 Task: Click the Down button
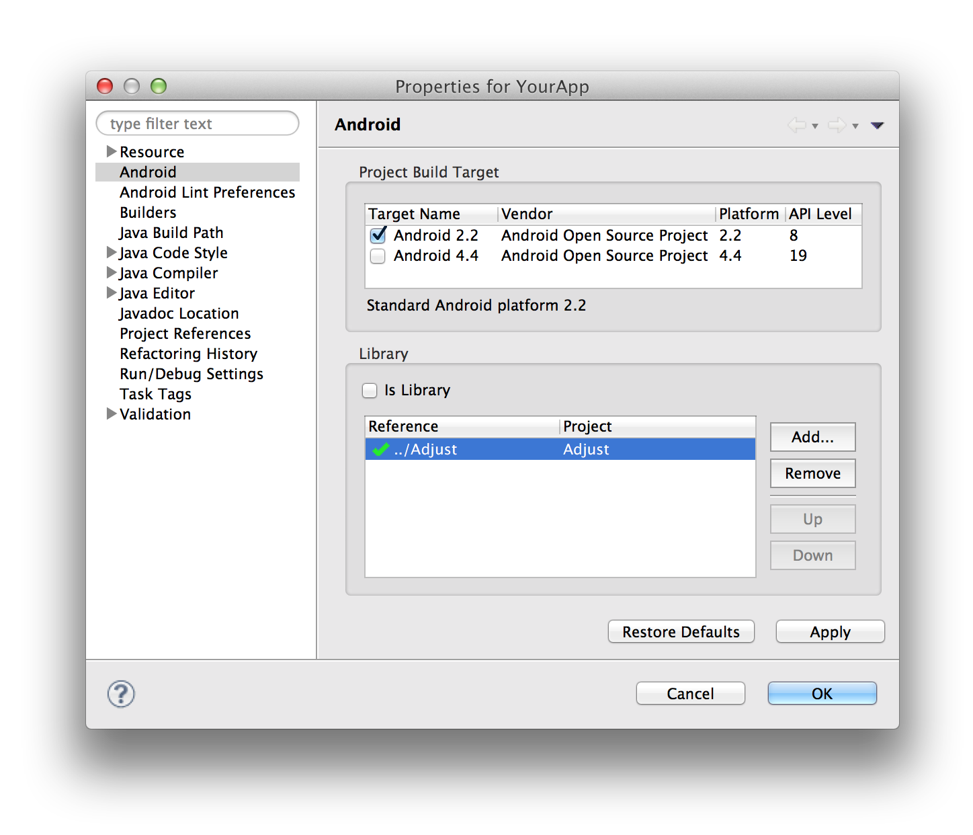click(812, 555)
